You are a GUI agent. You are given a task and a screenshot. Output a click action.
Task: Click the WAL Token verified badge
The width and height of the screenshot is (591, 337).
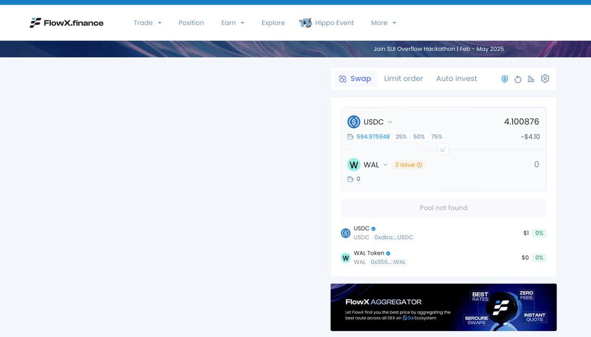click(x=389, y=253)
